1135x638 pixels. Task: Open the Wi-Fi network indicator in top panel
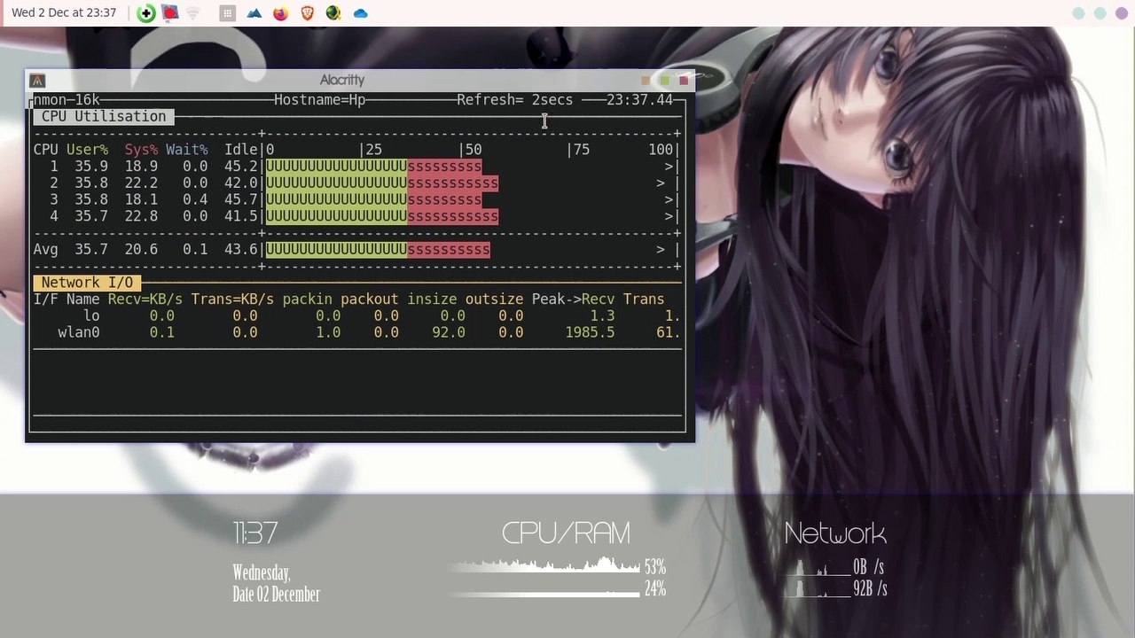tap(192, 13)
